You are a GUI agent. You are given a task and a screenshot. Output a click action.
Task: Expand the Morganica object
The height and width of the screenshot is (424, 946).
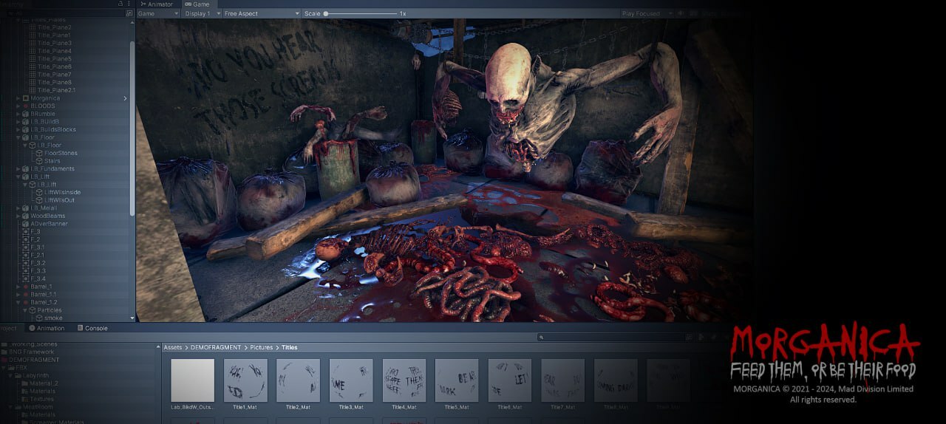pyautogui.click(x=18, y=98)
